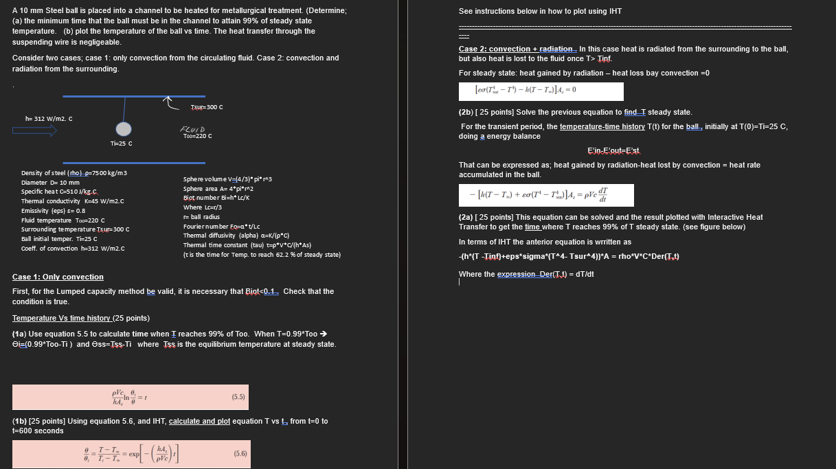The image size is (836, 469).
Task: Click the "E'in-E'out=E'st" energy balance line
Action: tap(613, 150)
